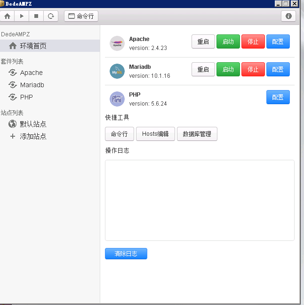Open the info icon at top right

point(288,16)
